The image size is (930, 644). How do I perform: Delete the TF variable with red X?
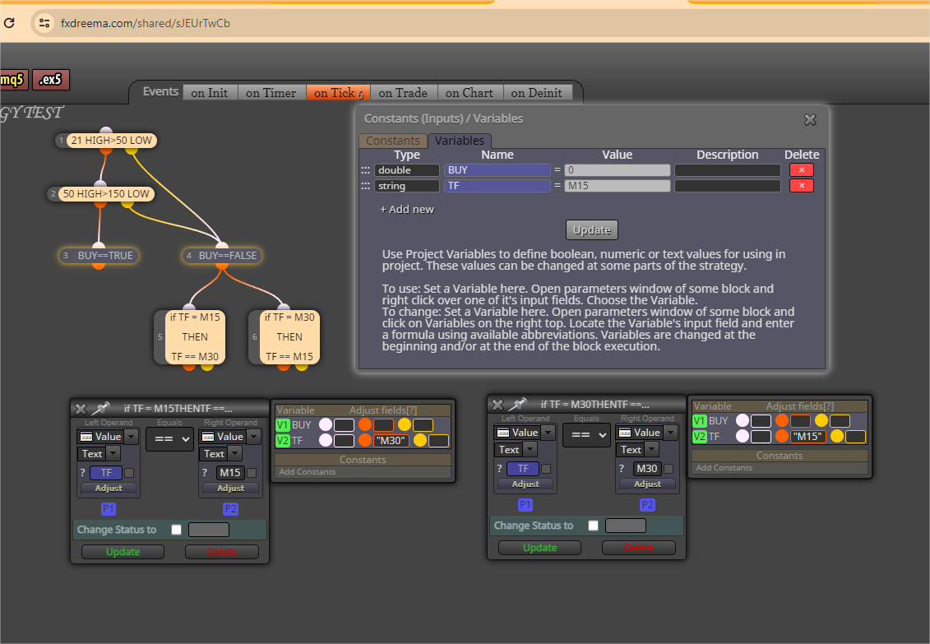(x=801, y=186)
